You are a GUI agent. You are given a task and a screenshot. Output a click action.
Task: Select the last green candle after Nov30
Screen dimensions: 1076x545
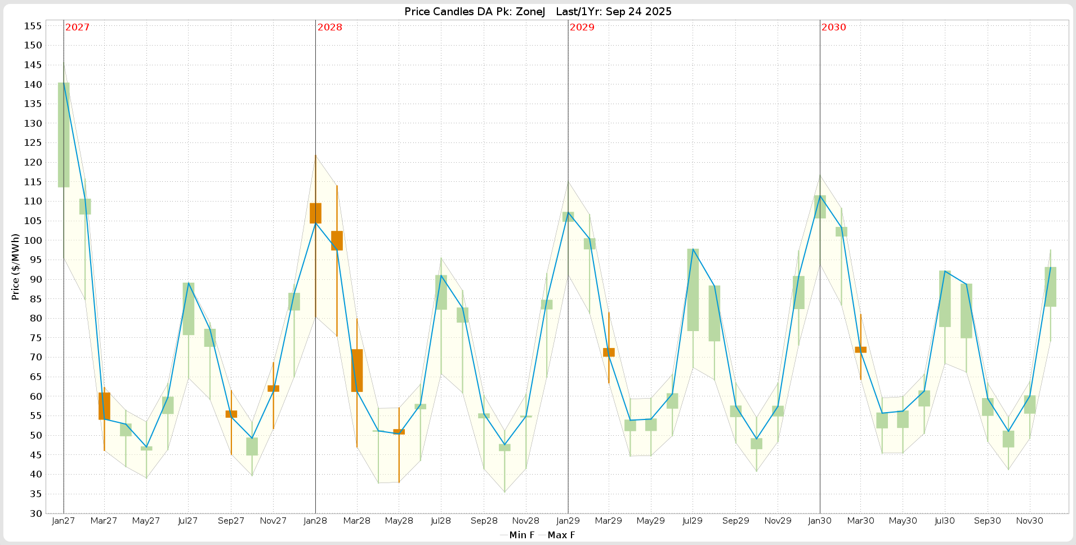[1050, 287]
